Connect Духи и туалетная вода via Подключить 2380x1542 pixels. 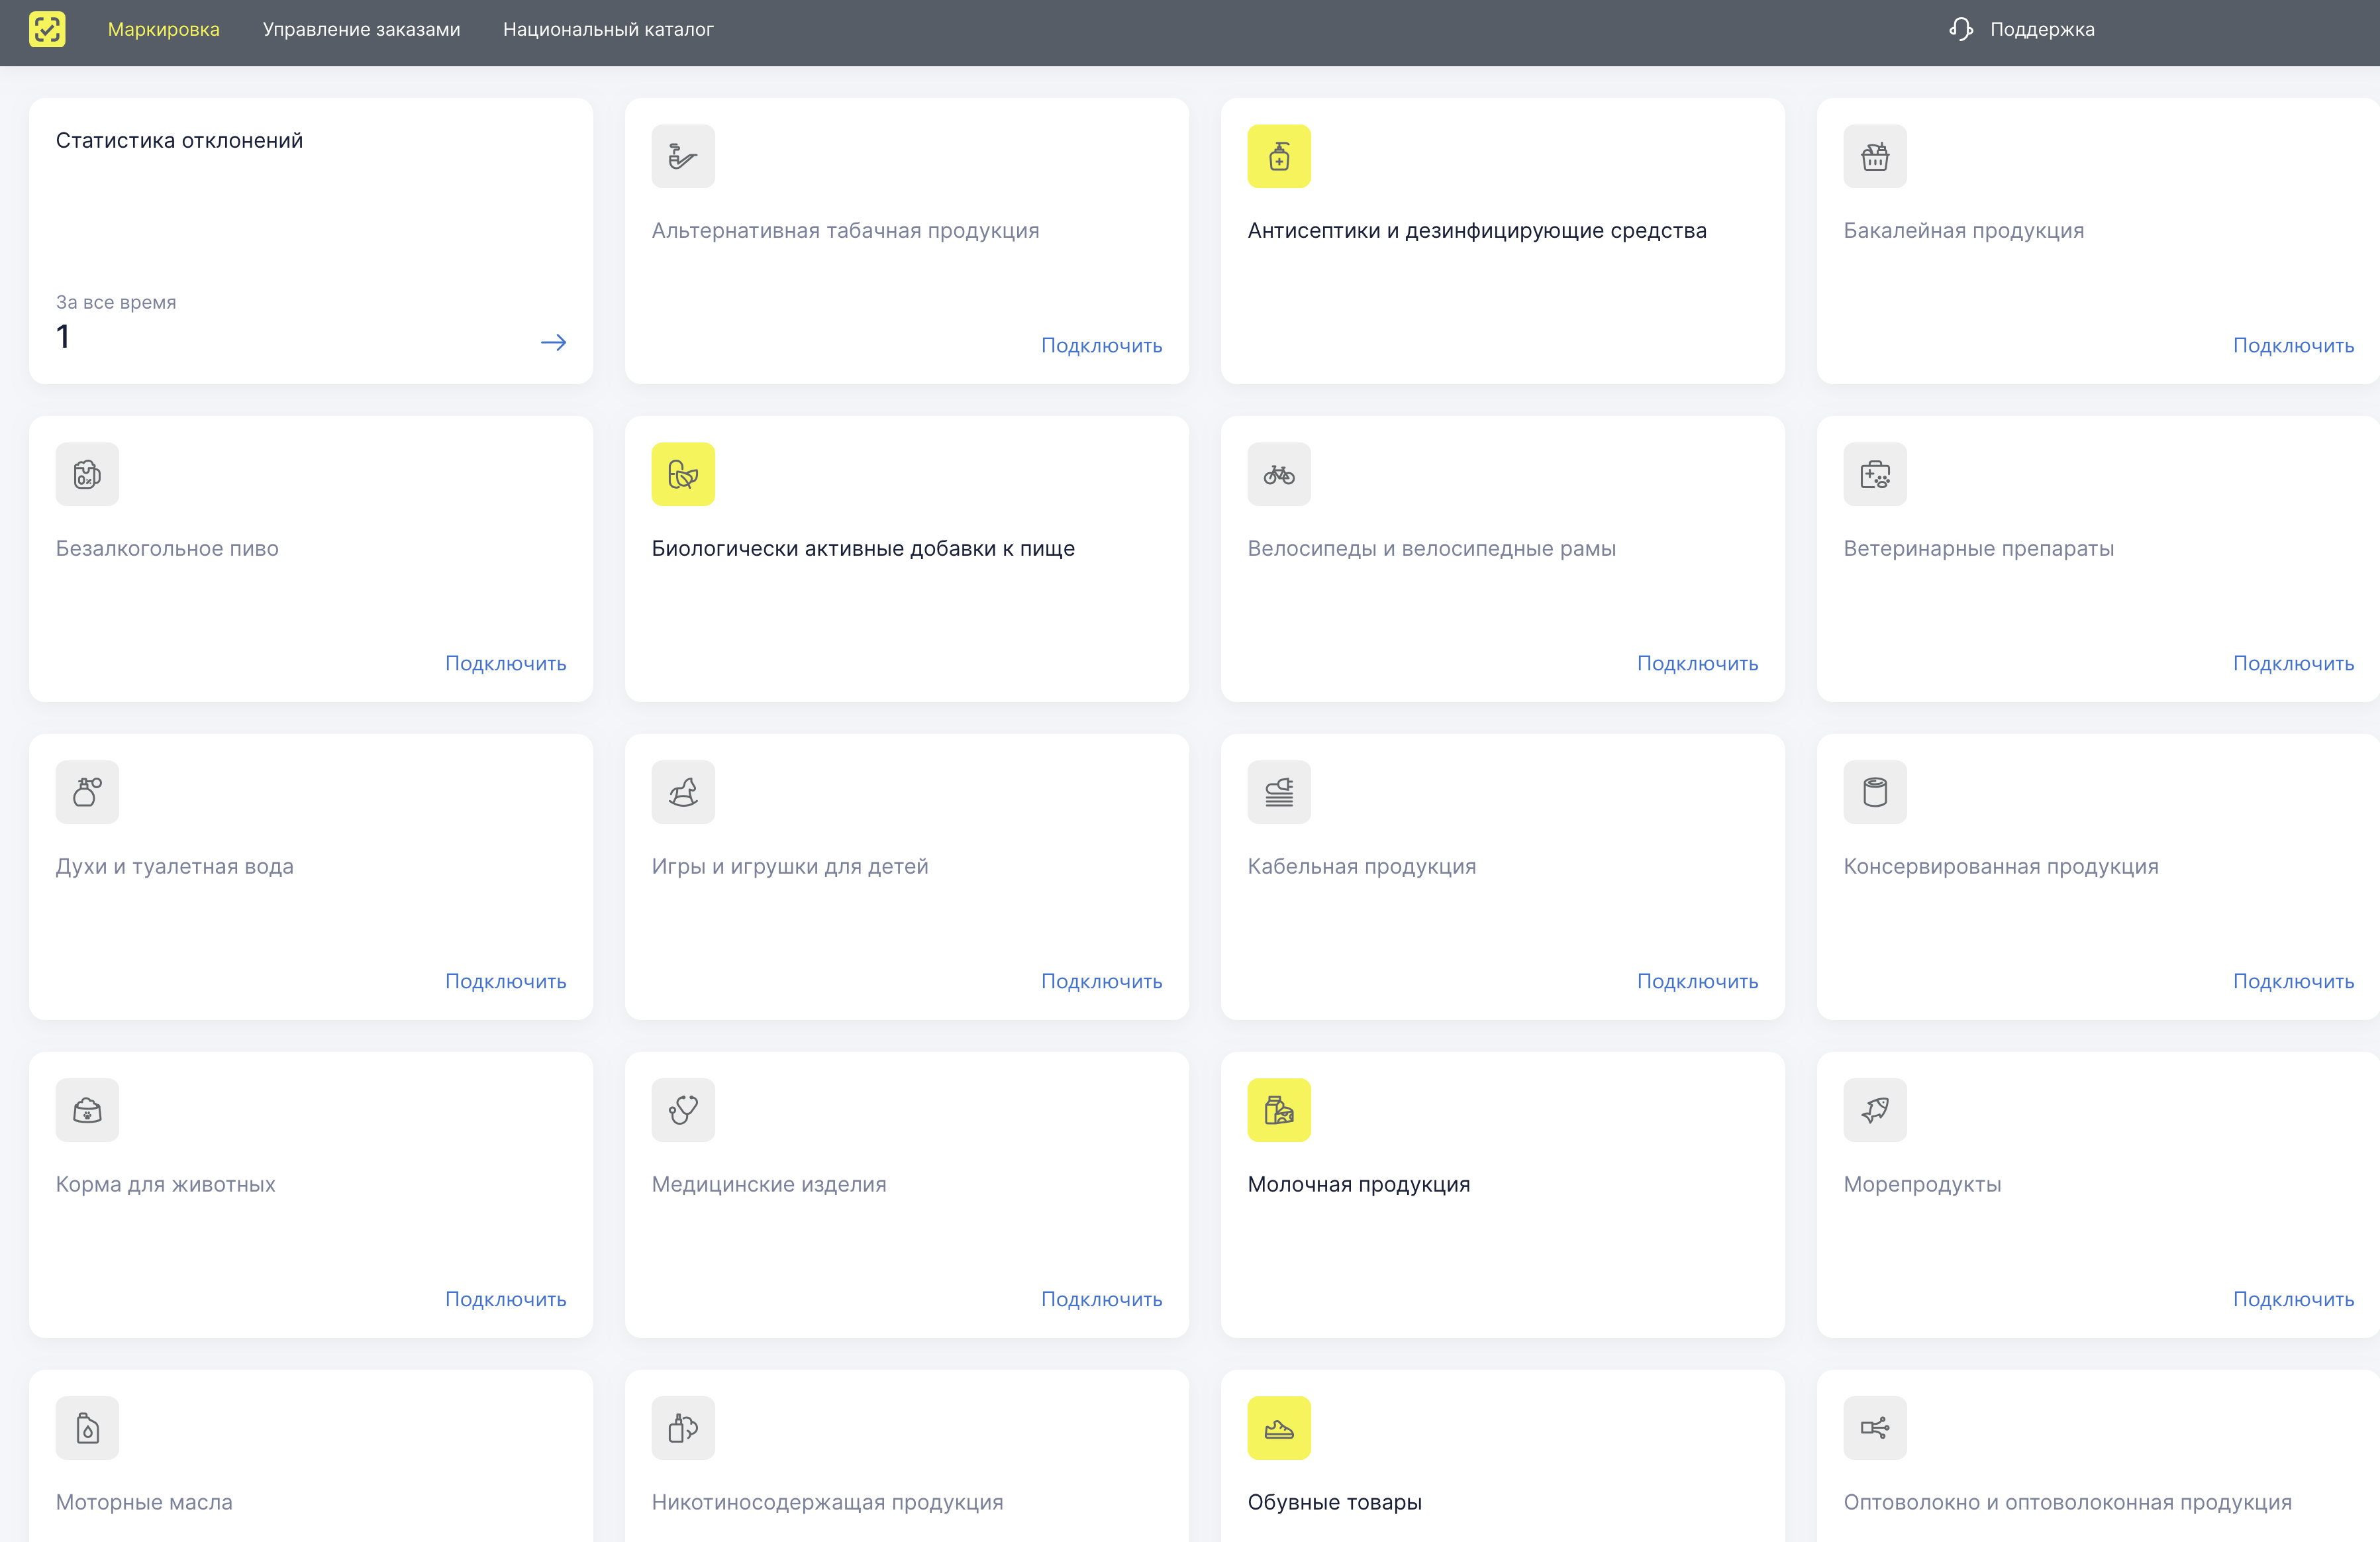click(x=505, y=981)
